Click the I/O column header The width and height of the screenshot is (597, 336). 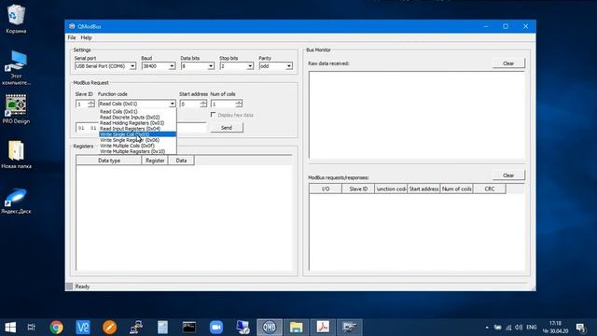point(326,189)
